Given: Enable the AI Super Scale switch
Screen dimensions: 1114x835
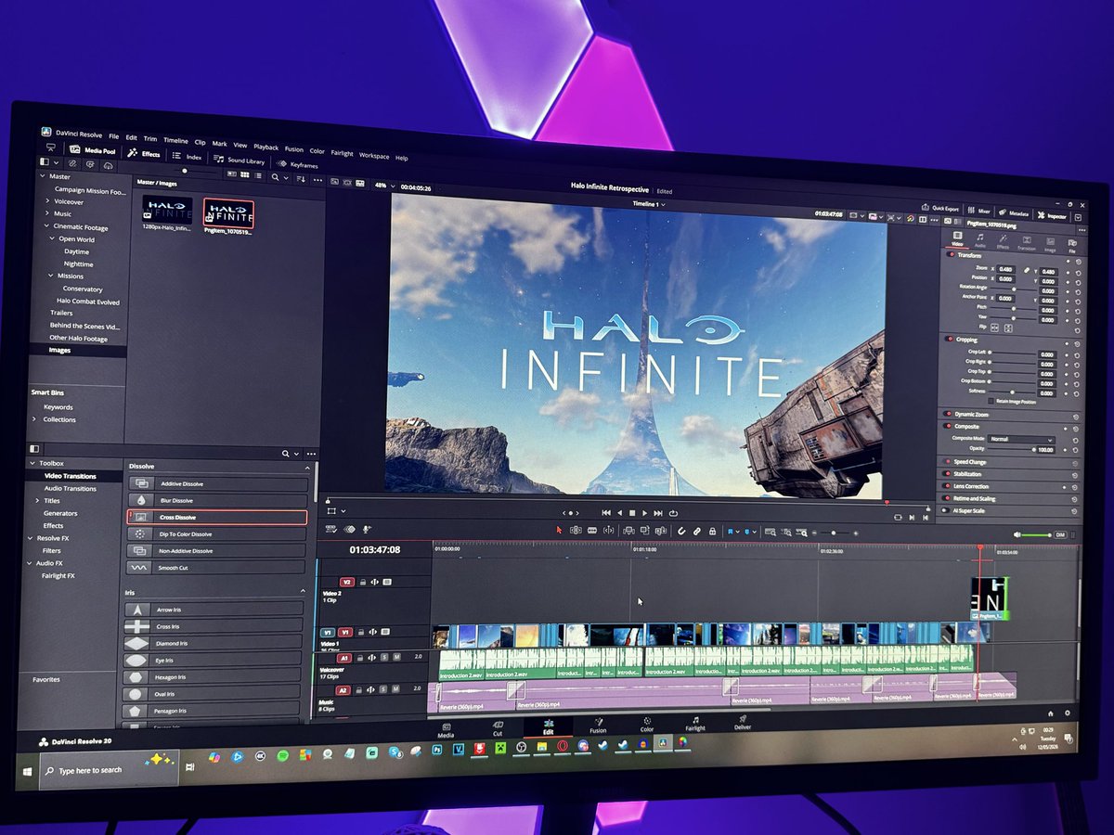Looking at the screenshot, I should click(946, 509).
